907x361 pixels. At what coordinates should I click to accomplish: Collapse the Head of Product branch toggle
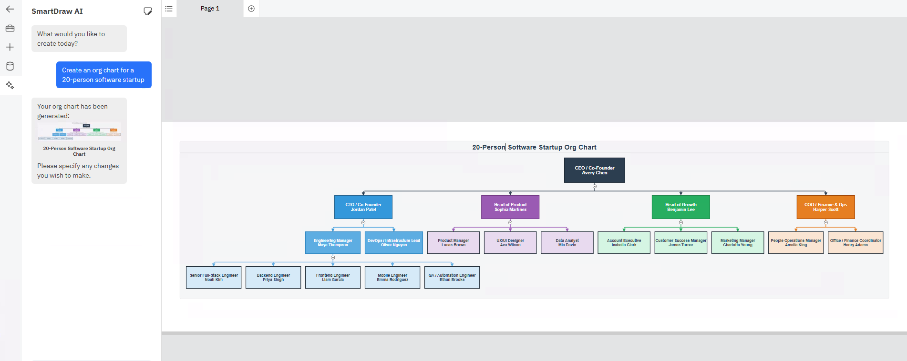(510, 222)
